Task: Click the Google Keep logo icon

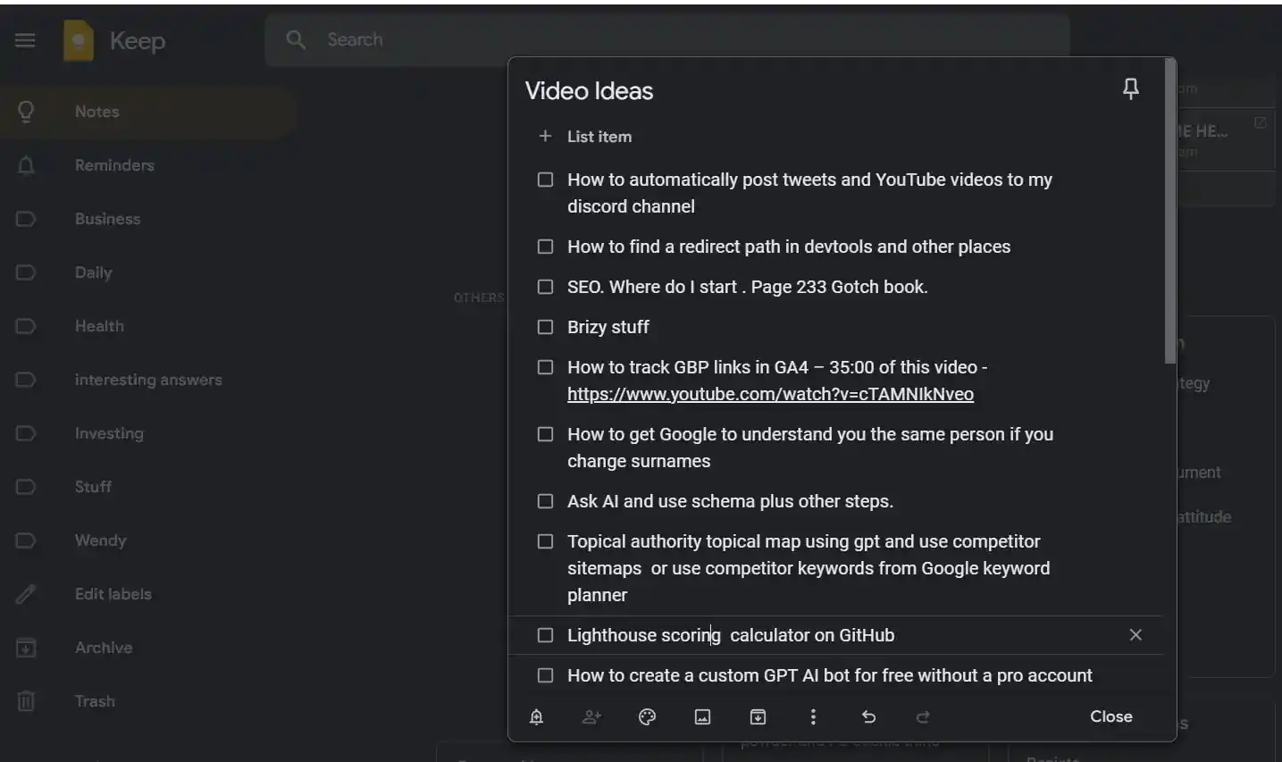Action: 79,41
